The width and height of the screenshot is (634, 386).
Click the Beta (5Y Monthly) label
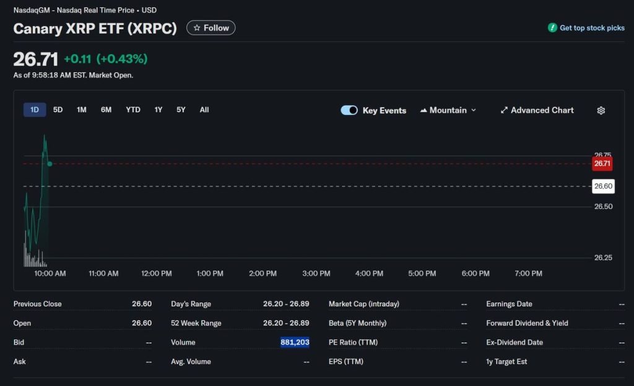[x=357, y=324]
